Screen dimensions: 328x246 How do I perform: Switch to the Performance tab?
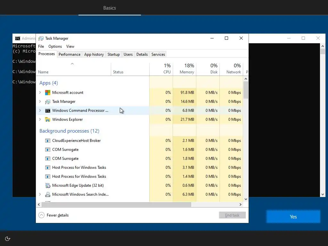point(70,54)
